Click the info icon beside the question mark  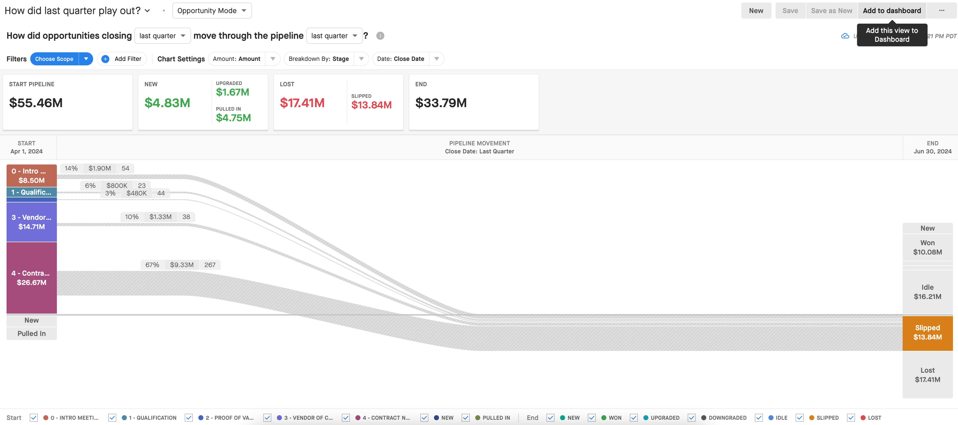tap(380, 36)
